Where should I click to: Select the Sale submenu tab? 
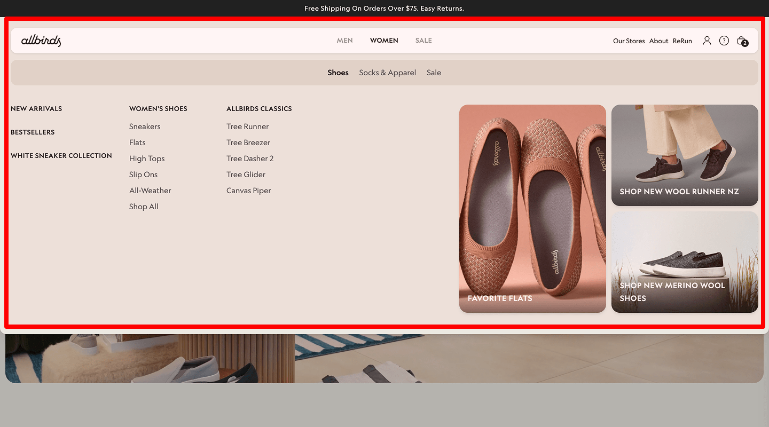(434, 73)
